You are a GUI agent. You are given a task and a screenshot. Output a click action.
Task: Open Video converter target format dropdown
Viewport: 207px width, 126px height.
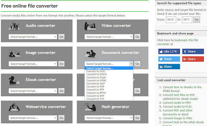coord(109,37)
